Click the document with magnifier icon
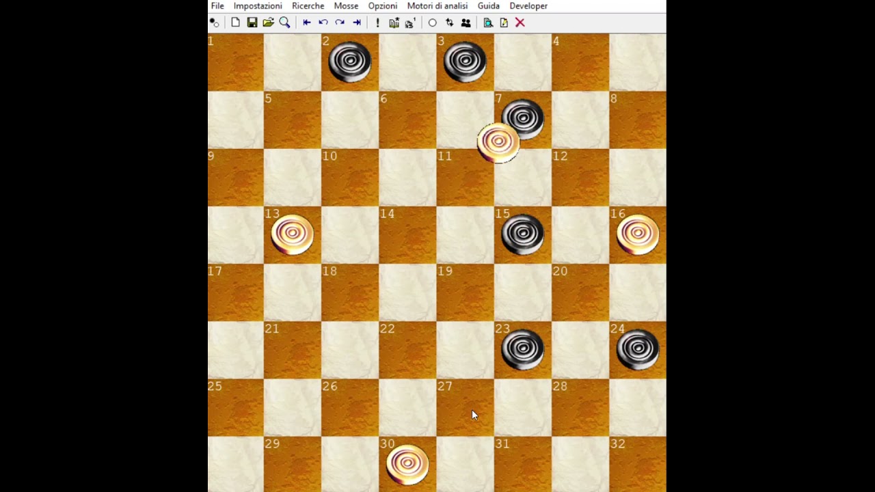Viewport: 875px width, 492px height. [x=487, y=23]
